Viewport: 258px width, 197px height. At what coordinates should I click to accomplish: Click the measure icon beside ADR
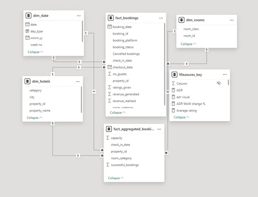click(173, 90)
